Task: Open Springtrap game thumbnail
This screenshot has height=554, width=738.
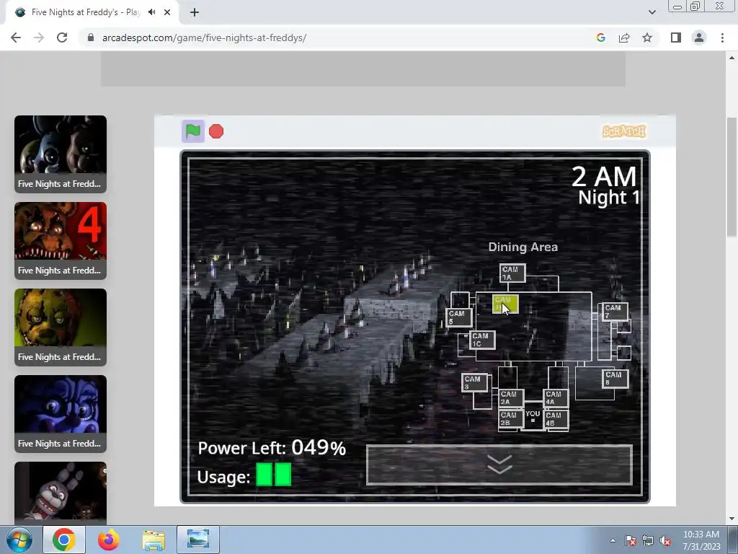Action: (61, 327)
